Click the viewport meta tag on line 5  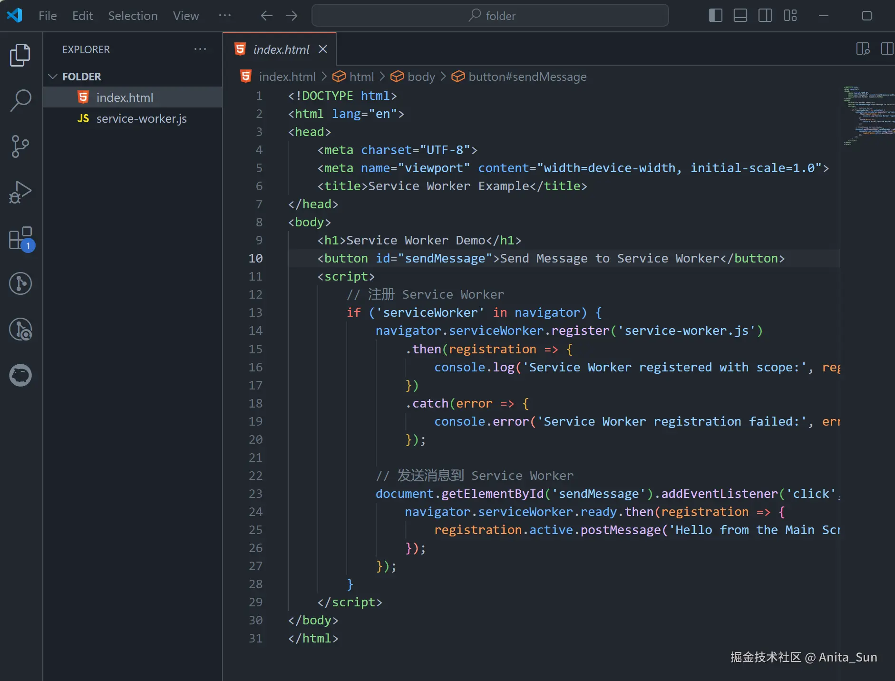pos(573,168)
